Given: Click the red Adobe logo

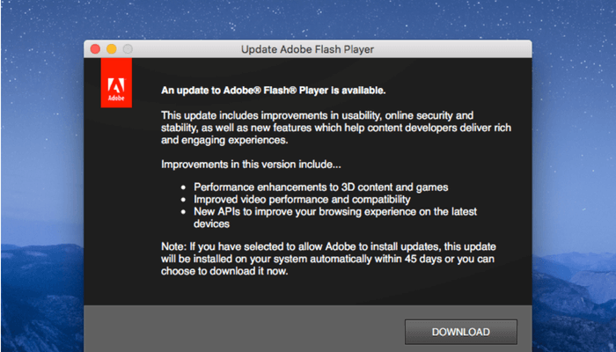Looking at the screenshot, I should tap(116, 83).
